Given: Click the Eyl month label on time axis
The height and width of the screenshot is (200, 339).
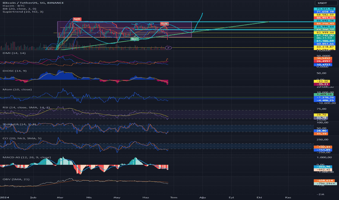Looking at the screenshot, I should coord(231,197).
